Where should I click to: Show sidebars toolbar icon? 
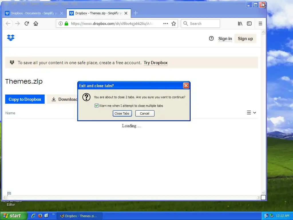(249, 23)
